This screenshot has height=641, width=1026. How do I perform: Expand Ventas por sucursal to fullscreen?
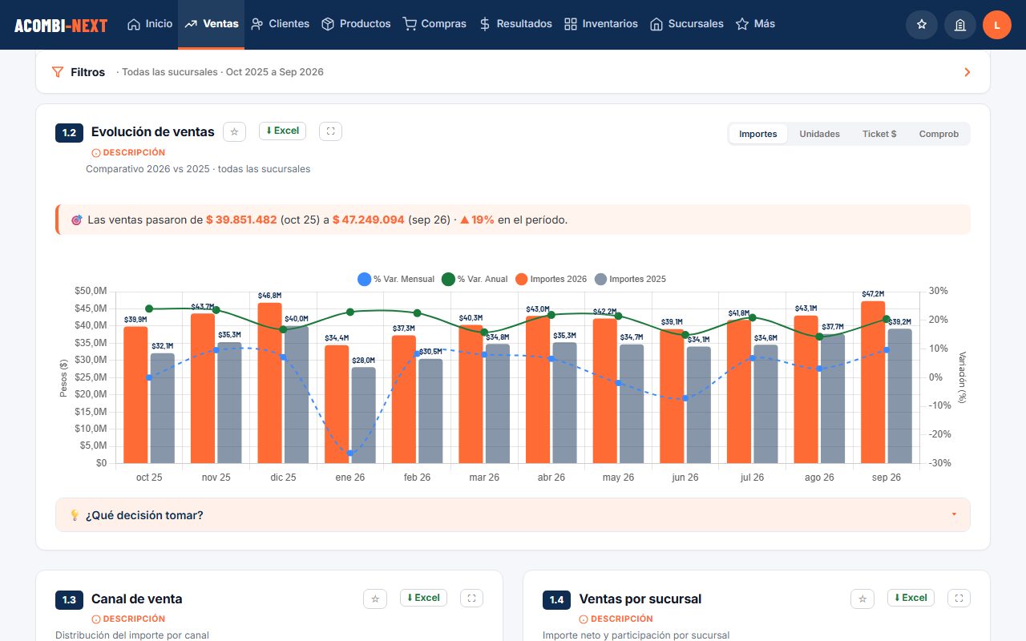coord(959,599)
